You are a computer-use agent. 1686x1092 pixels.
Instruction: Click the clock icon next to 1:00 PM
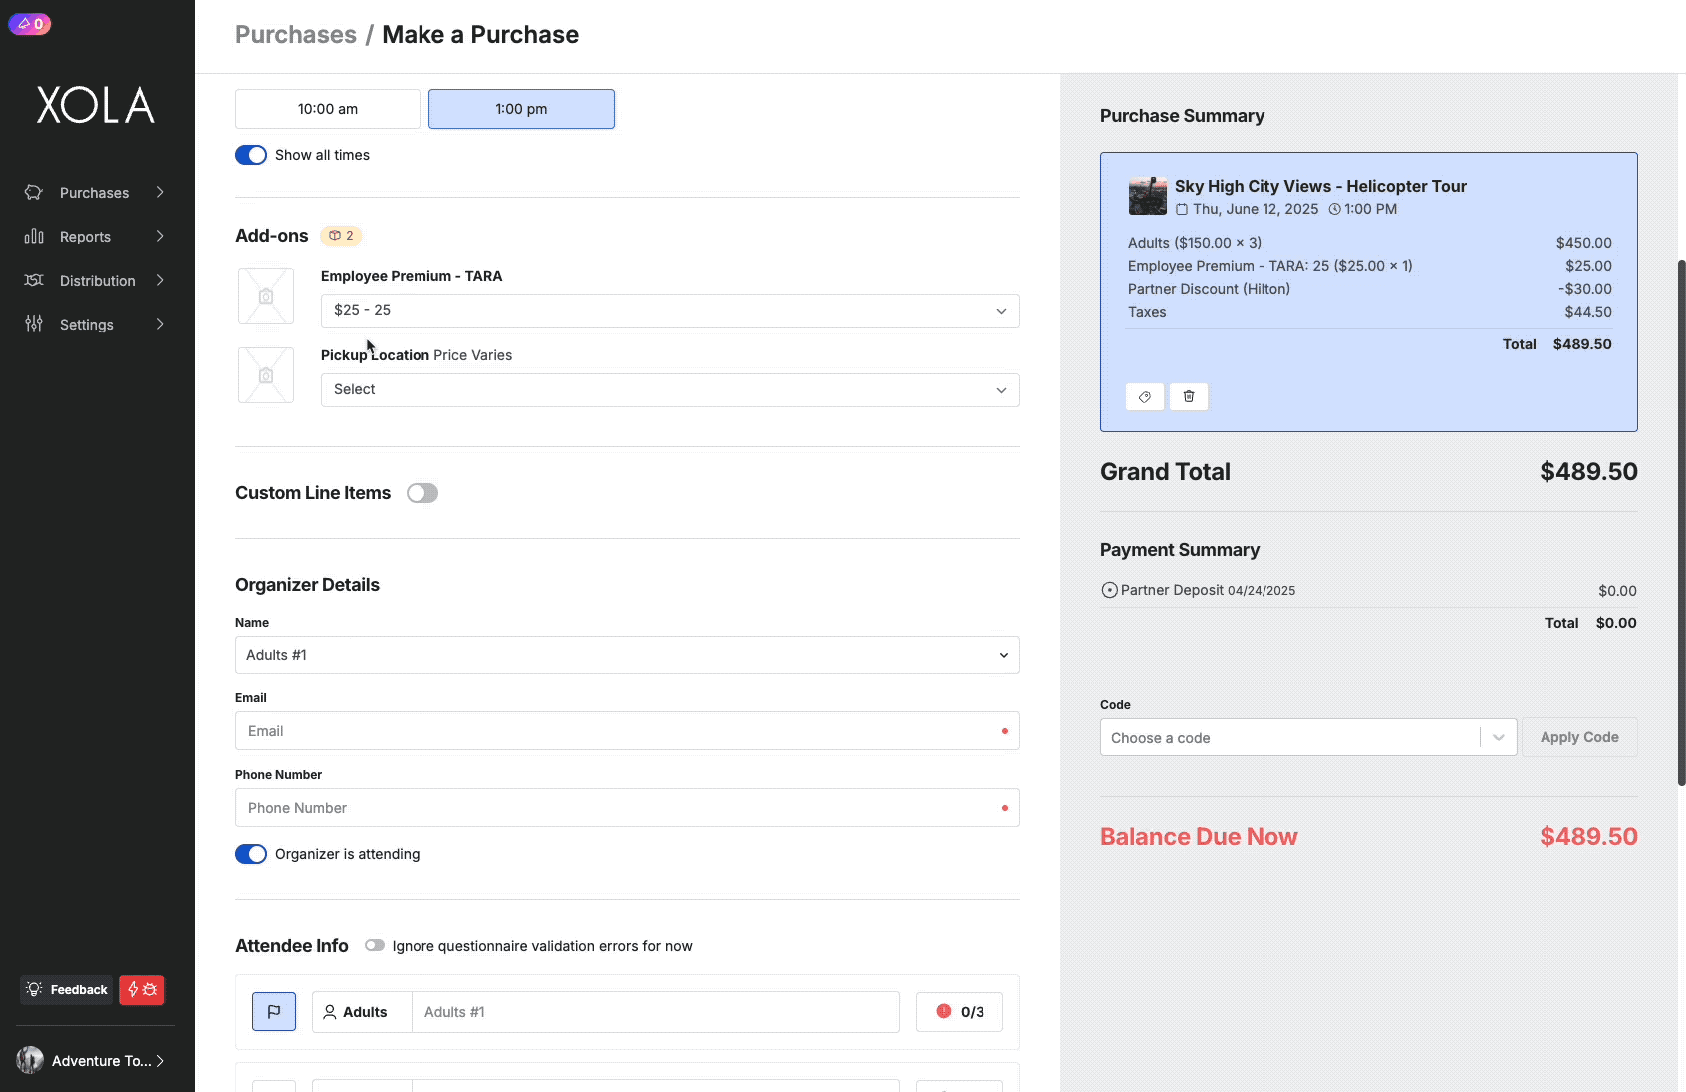pos(1335,210)
